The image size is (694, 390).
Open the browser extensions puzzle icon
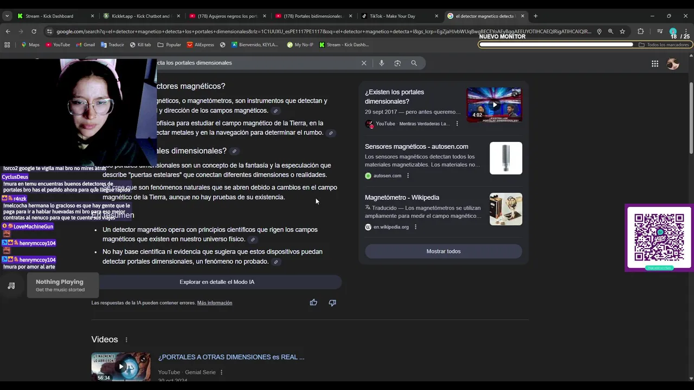(x=640, y=31)
